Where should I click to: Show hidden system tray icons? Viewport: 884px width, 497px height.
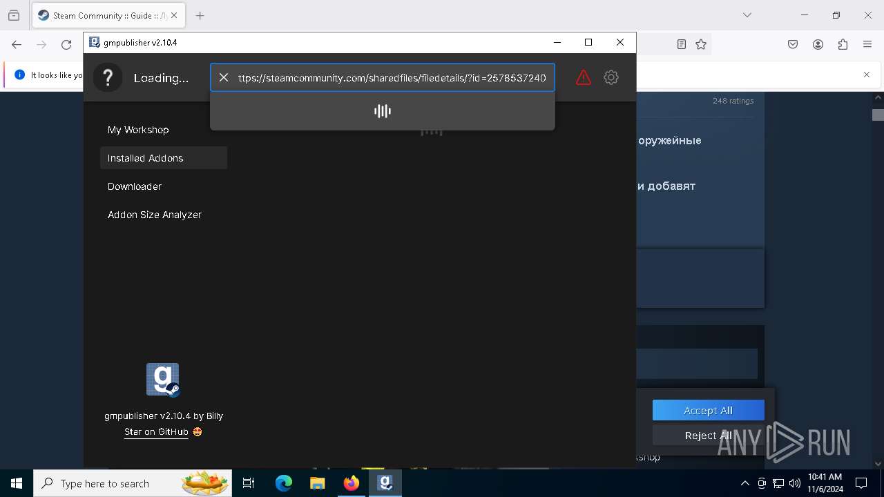[x=744, y=483]
